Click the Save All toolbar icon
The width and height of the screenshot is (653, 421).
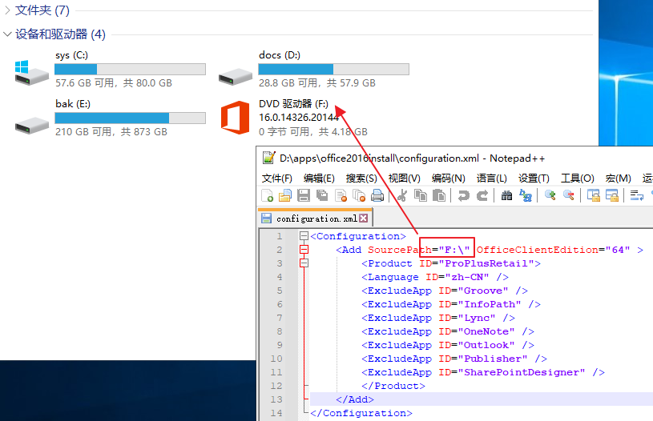click(x=322, y=195)
